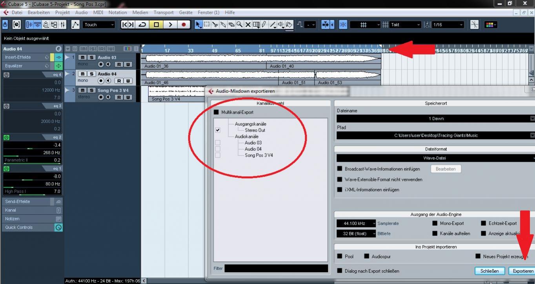Toggle Autoscroll in the toolbar
Image resolution: width=535 pixels, height=284 pixels.
[325, 25]
